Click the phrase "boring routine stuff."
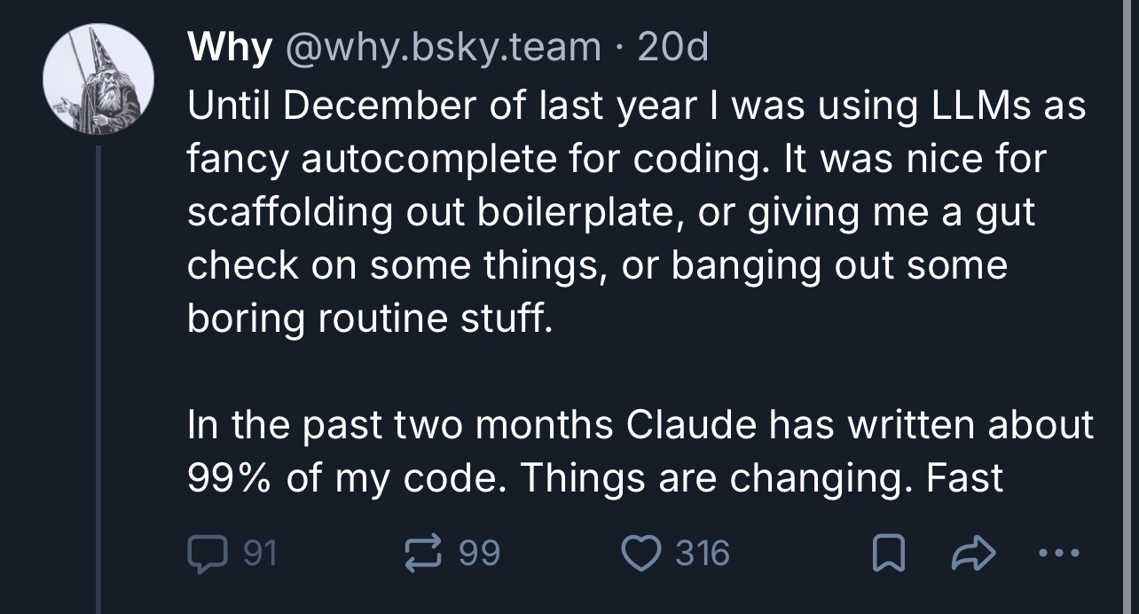 (369, 319)
